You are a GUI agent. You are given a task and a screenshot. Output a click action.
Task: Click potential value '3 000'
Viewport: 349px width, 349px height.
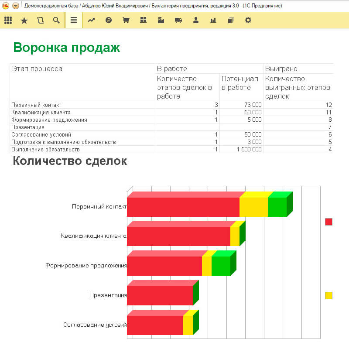pyautogui.click(x=254, y=142)
